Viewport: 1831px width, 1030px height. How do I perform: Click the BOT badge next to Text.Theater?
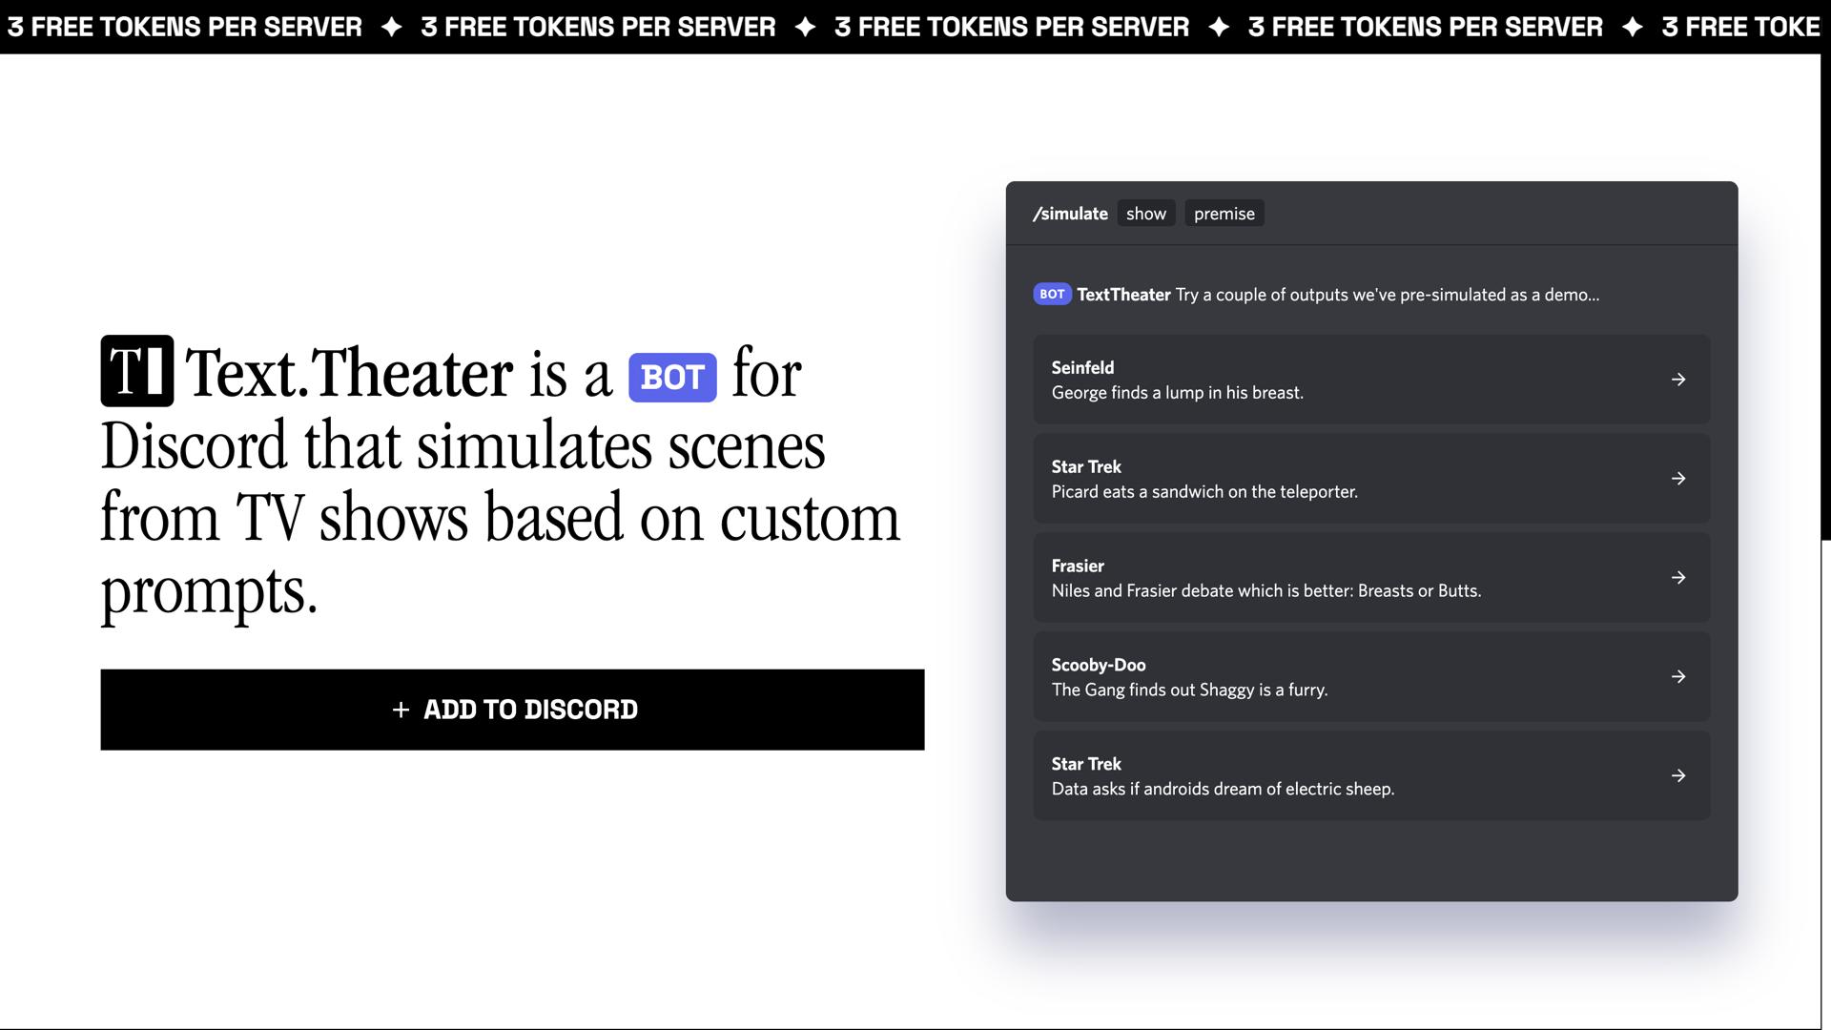point(673,378)
